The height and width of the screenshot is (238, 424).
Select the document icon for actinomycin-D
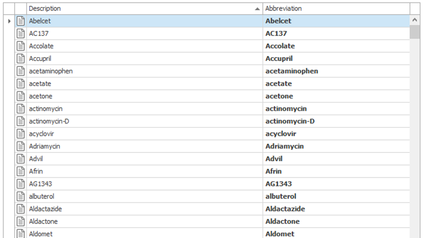coord(21,121)
